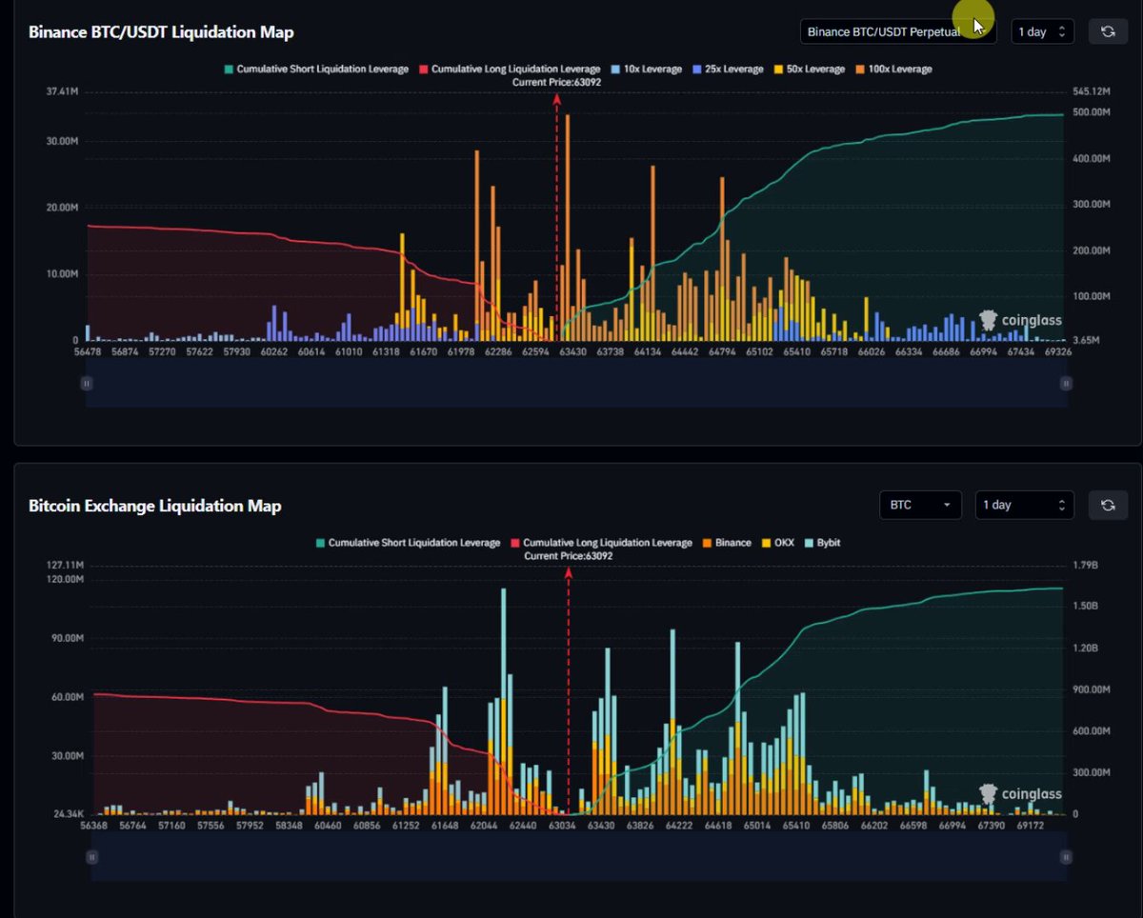This screenshot has width=1143, height=918.
Task: Click the Bitcoin Exchange Liquidation Map title
Action: 155,506
